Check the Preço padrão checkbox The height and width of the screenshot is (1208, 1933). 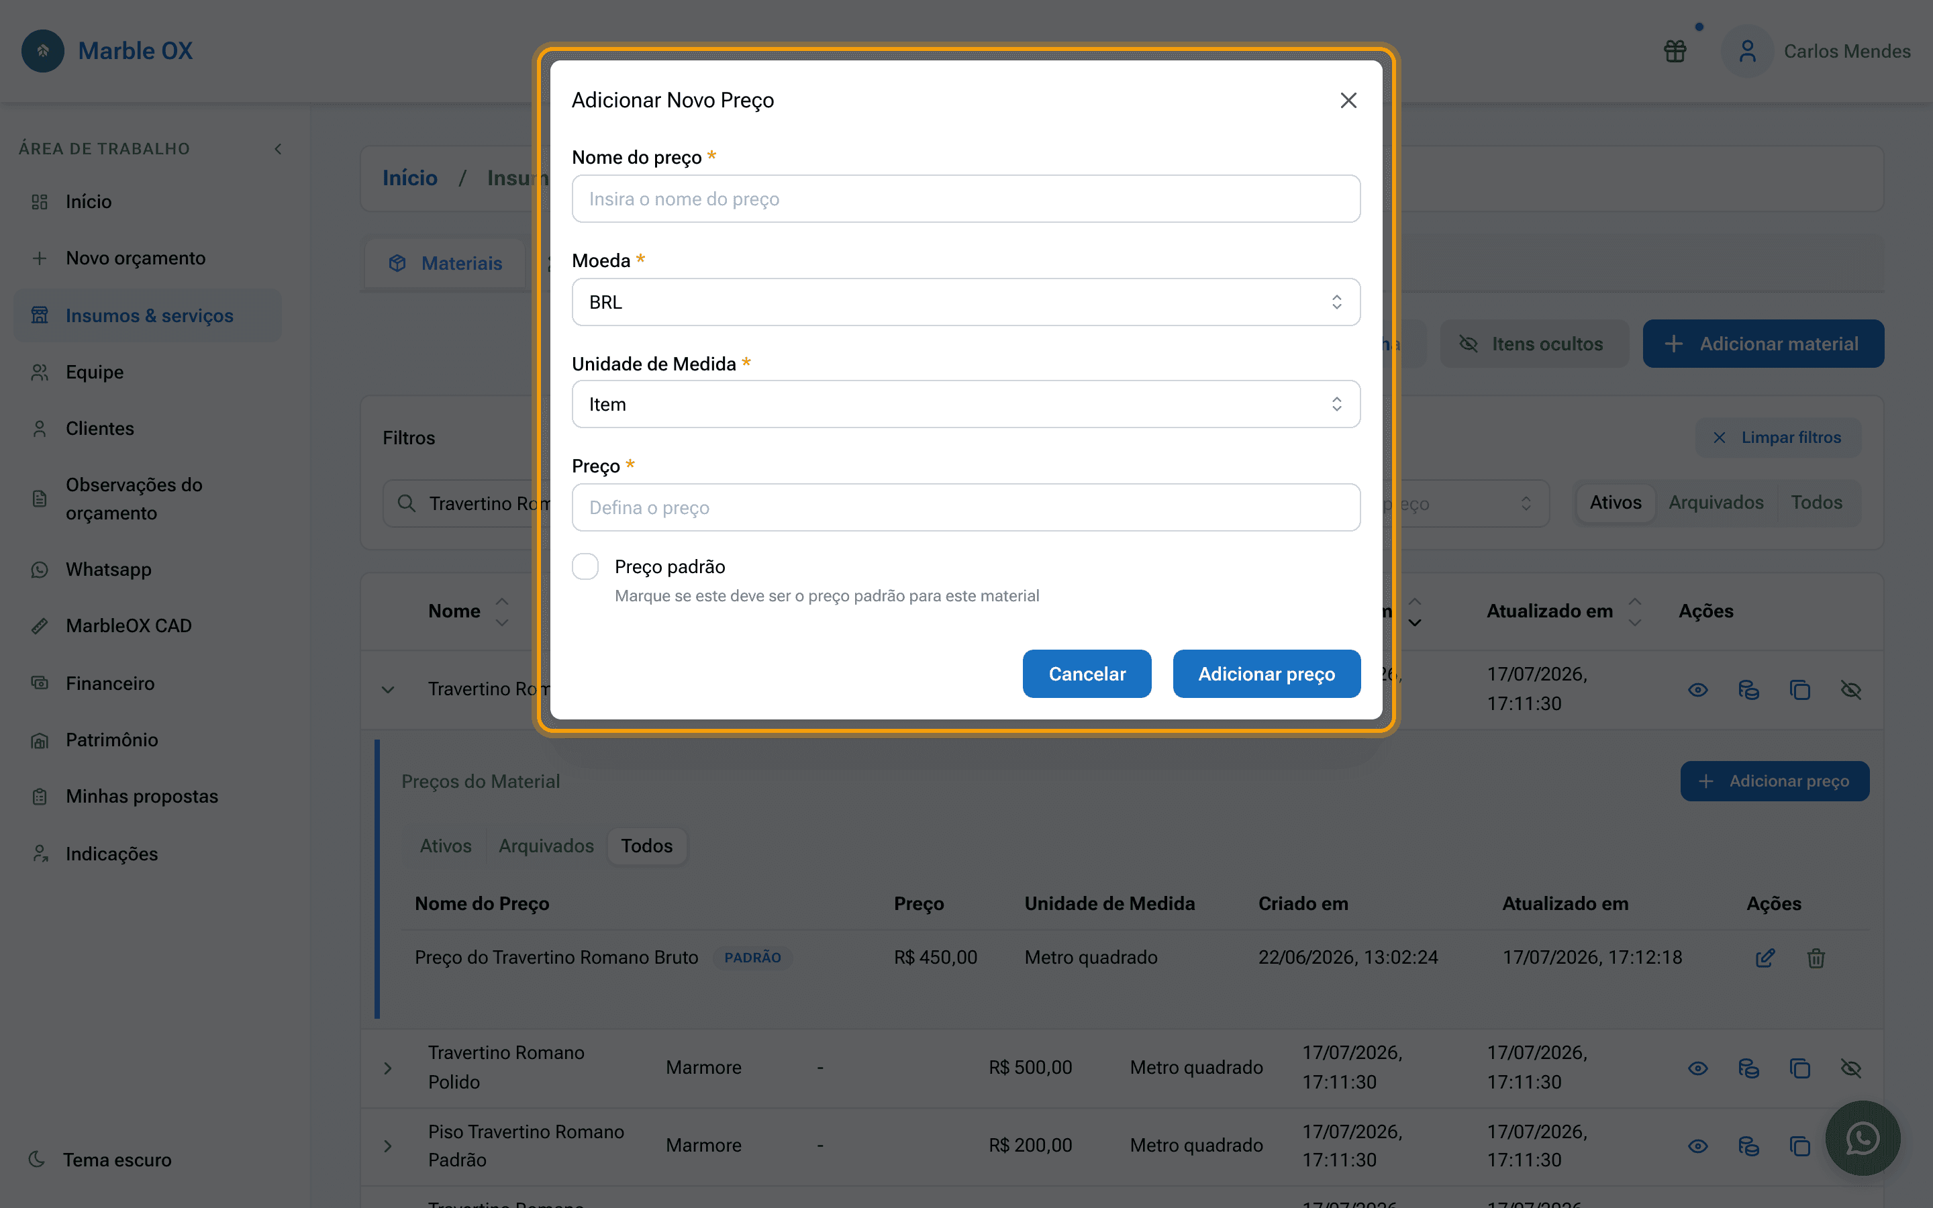click(x=585, y=566)
